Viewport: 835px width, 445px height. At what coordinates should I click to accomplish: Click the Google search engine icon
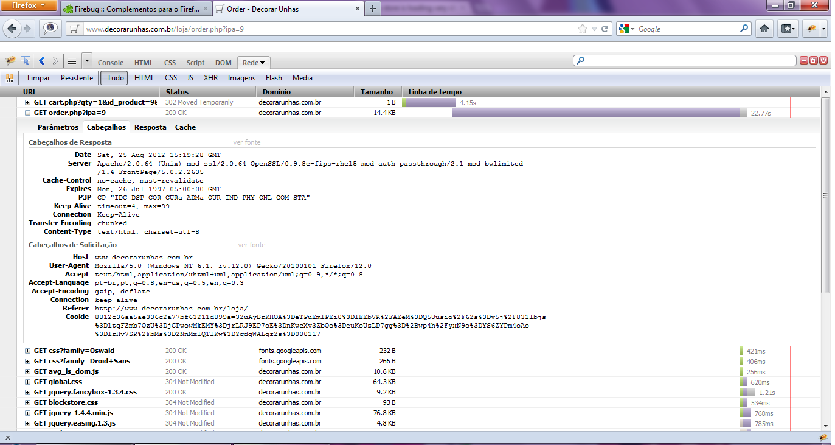point(623,29)
